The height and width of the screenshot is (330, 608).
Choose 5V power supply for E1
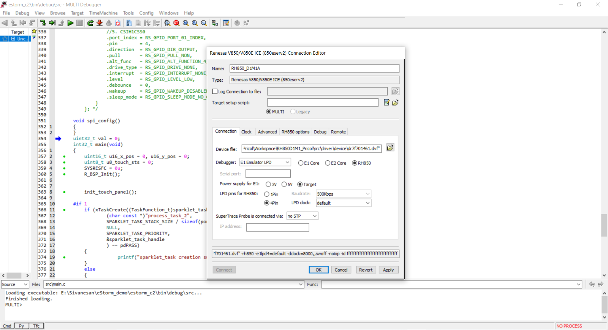pyautogui.click(x=284, y=184)
